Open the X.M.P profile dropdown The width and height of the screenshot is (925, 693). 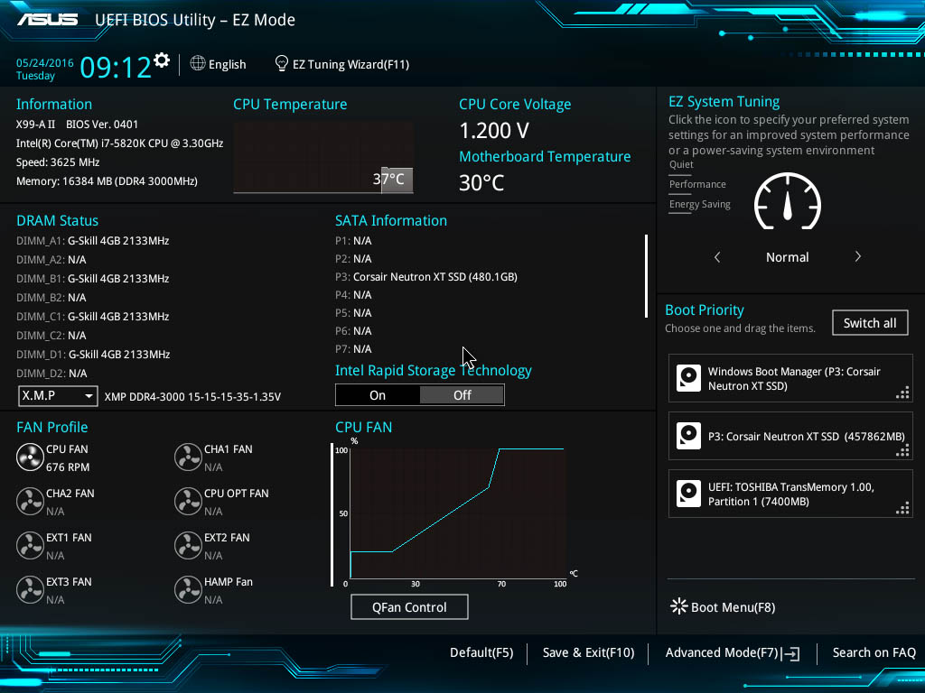tap(58, 396)
